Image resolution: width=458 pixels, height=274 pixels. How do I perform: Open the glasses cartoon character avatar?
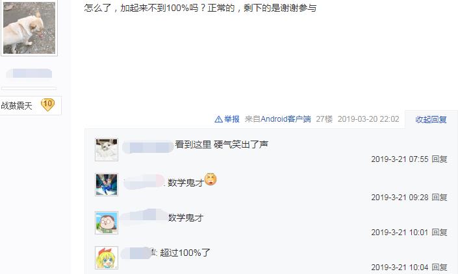coord(107,223)
